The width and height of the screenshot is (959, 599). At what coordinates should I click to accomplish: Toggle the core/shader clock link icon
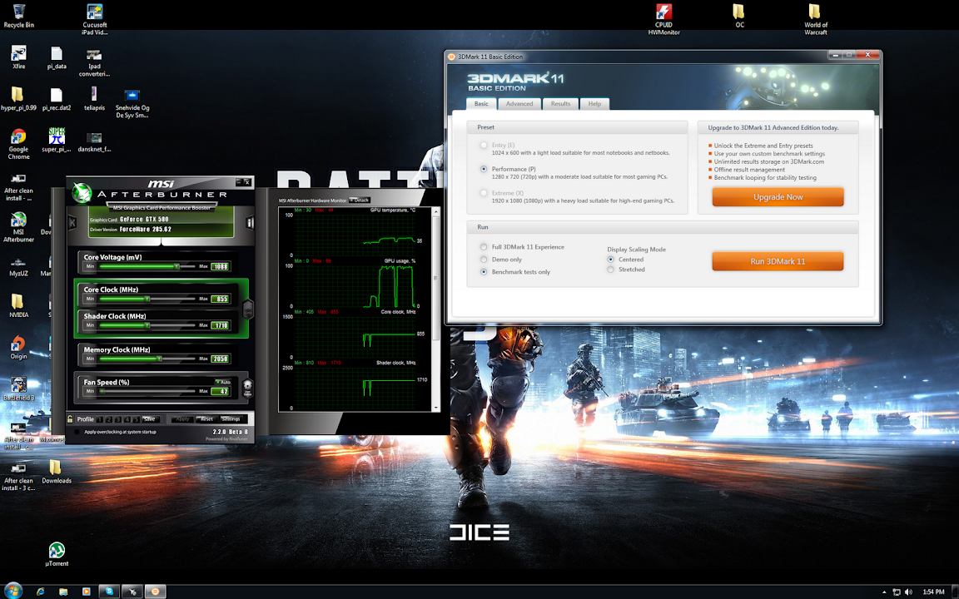(x=248, y=309)
